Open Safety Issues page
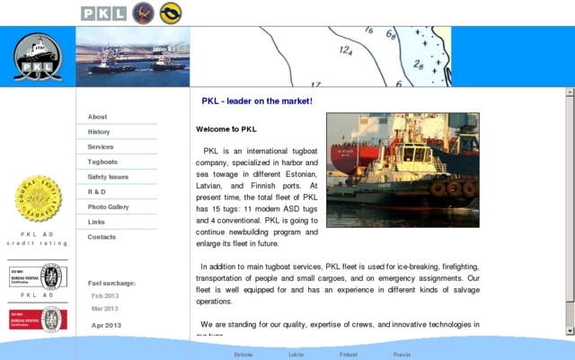The image size is (575, 360). [108, 177]
